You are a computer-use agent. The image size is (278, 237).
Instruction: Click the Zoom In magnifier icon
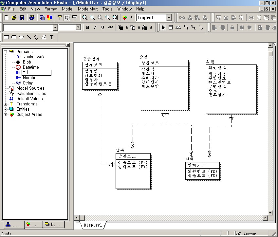click(92, 18)
